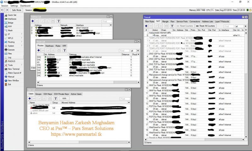Screen dimensions: 252x151
Task: Add new user with plus icon
Action: pyautogui.click(x=30, y=98)
